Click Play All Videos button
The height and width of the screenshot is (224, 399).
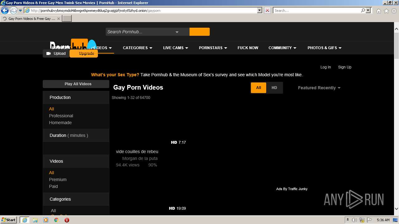tap(76, 84)
